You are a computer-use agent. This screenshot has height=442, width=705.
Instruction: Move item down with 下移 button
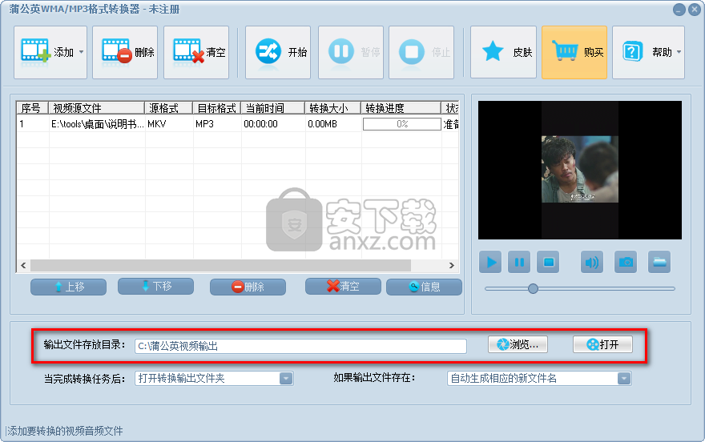155,286
